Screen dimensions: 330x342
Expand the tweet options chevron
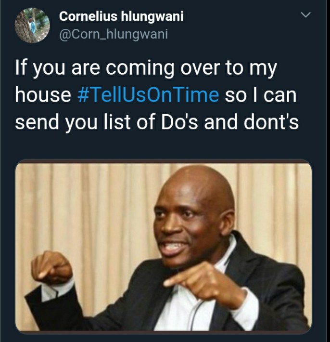305,14
